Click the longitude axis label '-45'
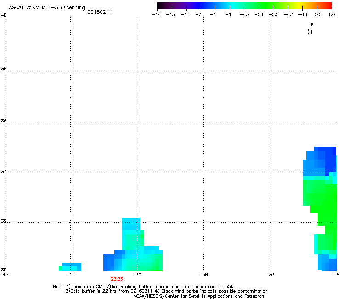 (4, 275)
